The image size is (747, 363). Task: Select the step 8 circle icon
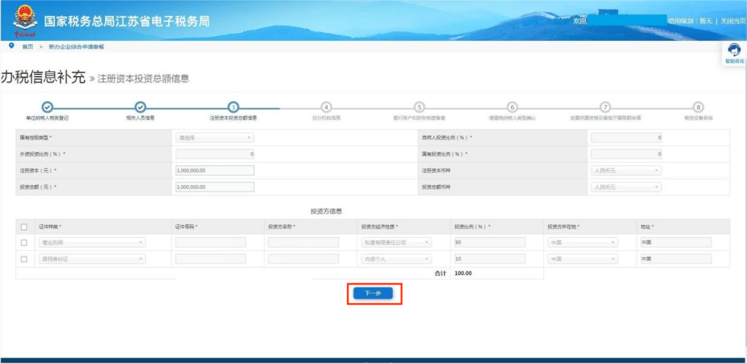coord(699,107)
